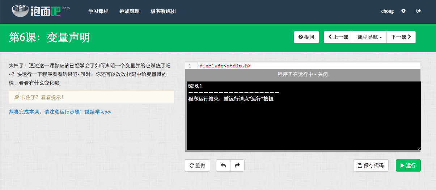Click 重做 reset button
The width and height of the screenshot is (436, 190).
point(197,165)
